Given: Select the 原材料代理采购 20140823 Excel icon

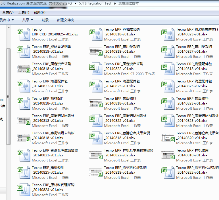Looking at the screenshot, I should click(24, 190).
